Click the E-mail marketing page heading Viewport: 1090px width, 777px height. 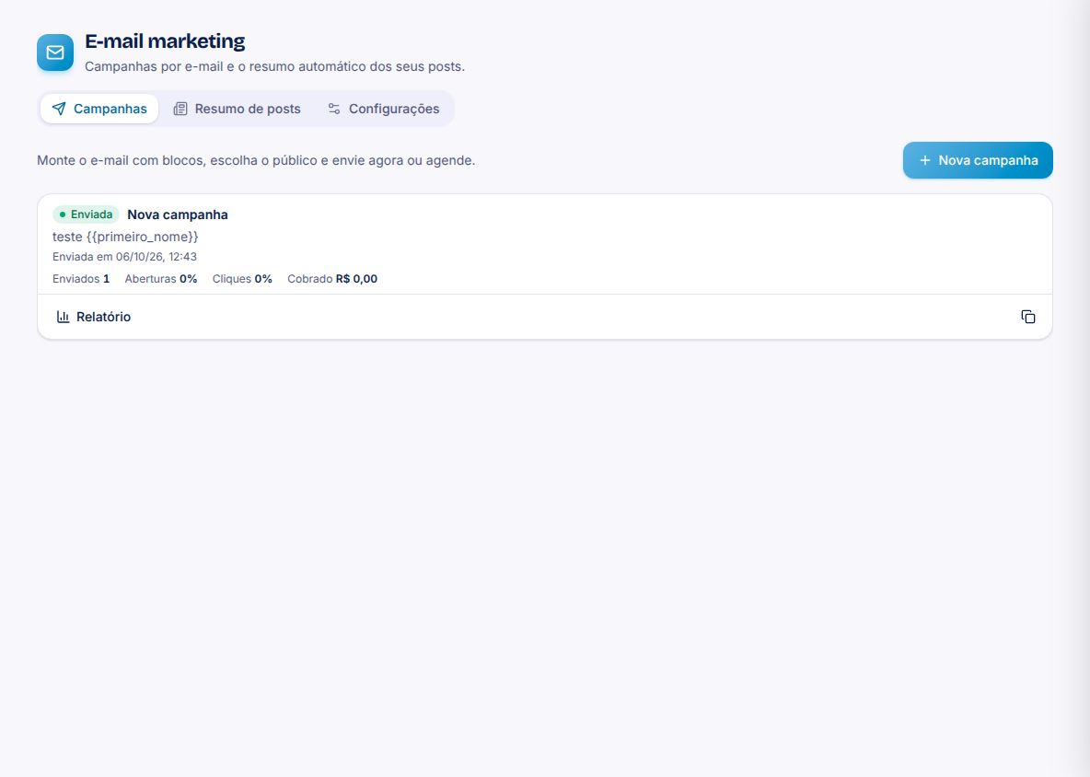tap(165, 41)
